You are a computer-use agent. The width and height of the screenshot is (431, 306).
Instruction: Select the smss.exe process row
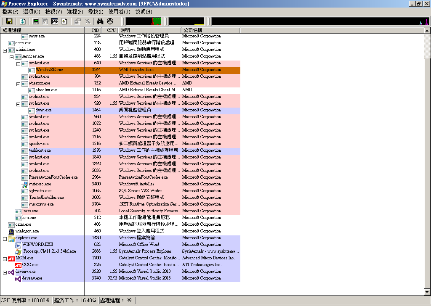(120, 36)
